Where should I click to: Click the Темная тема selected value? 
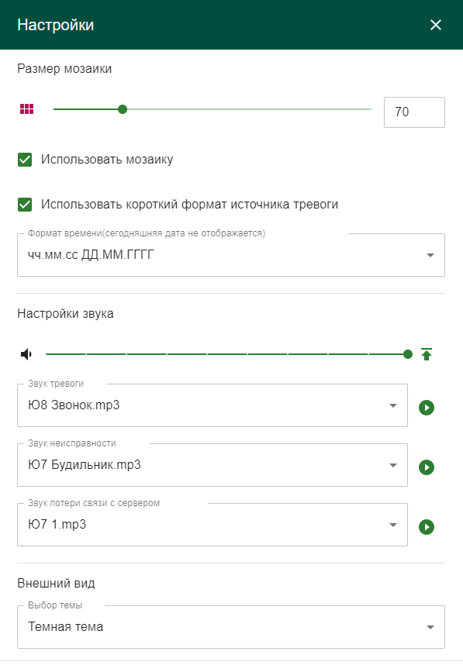[x=66, y=626]
